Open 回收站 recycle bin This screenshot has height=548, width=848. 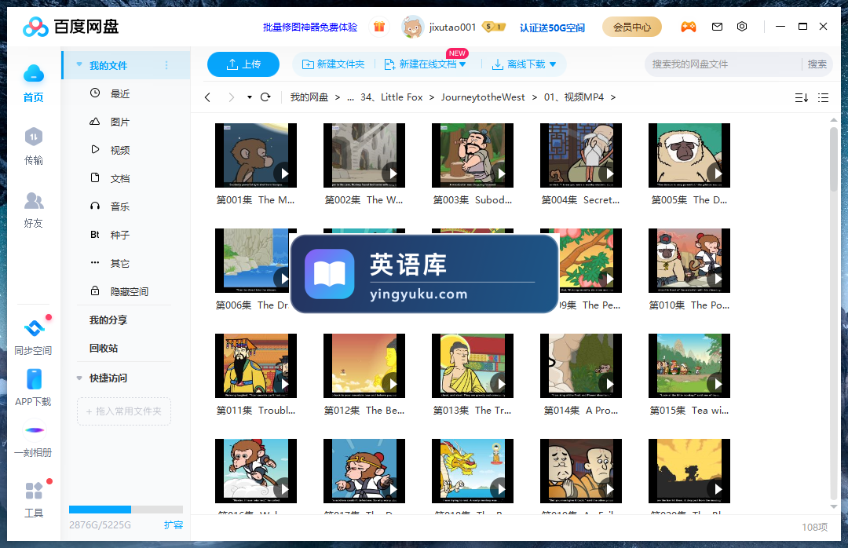coord(104,348)
